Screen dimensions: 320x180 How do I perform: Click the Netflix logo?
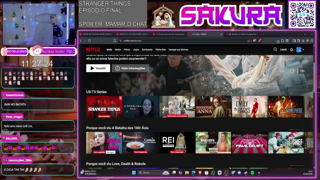point(93,49)
